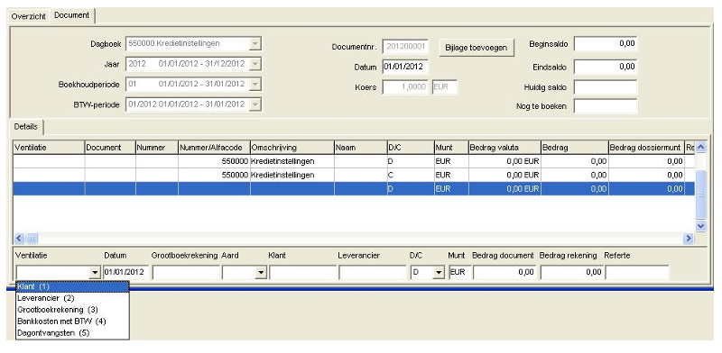
Task: Choose Klant (1) from the list
Action: (72, 286)
